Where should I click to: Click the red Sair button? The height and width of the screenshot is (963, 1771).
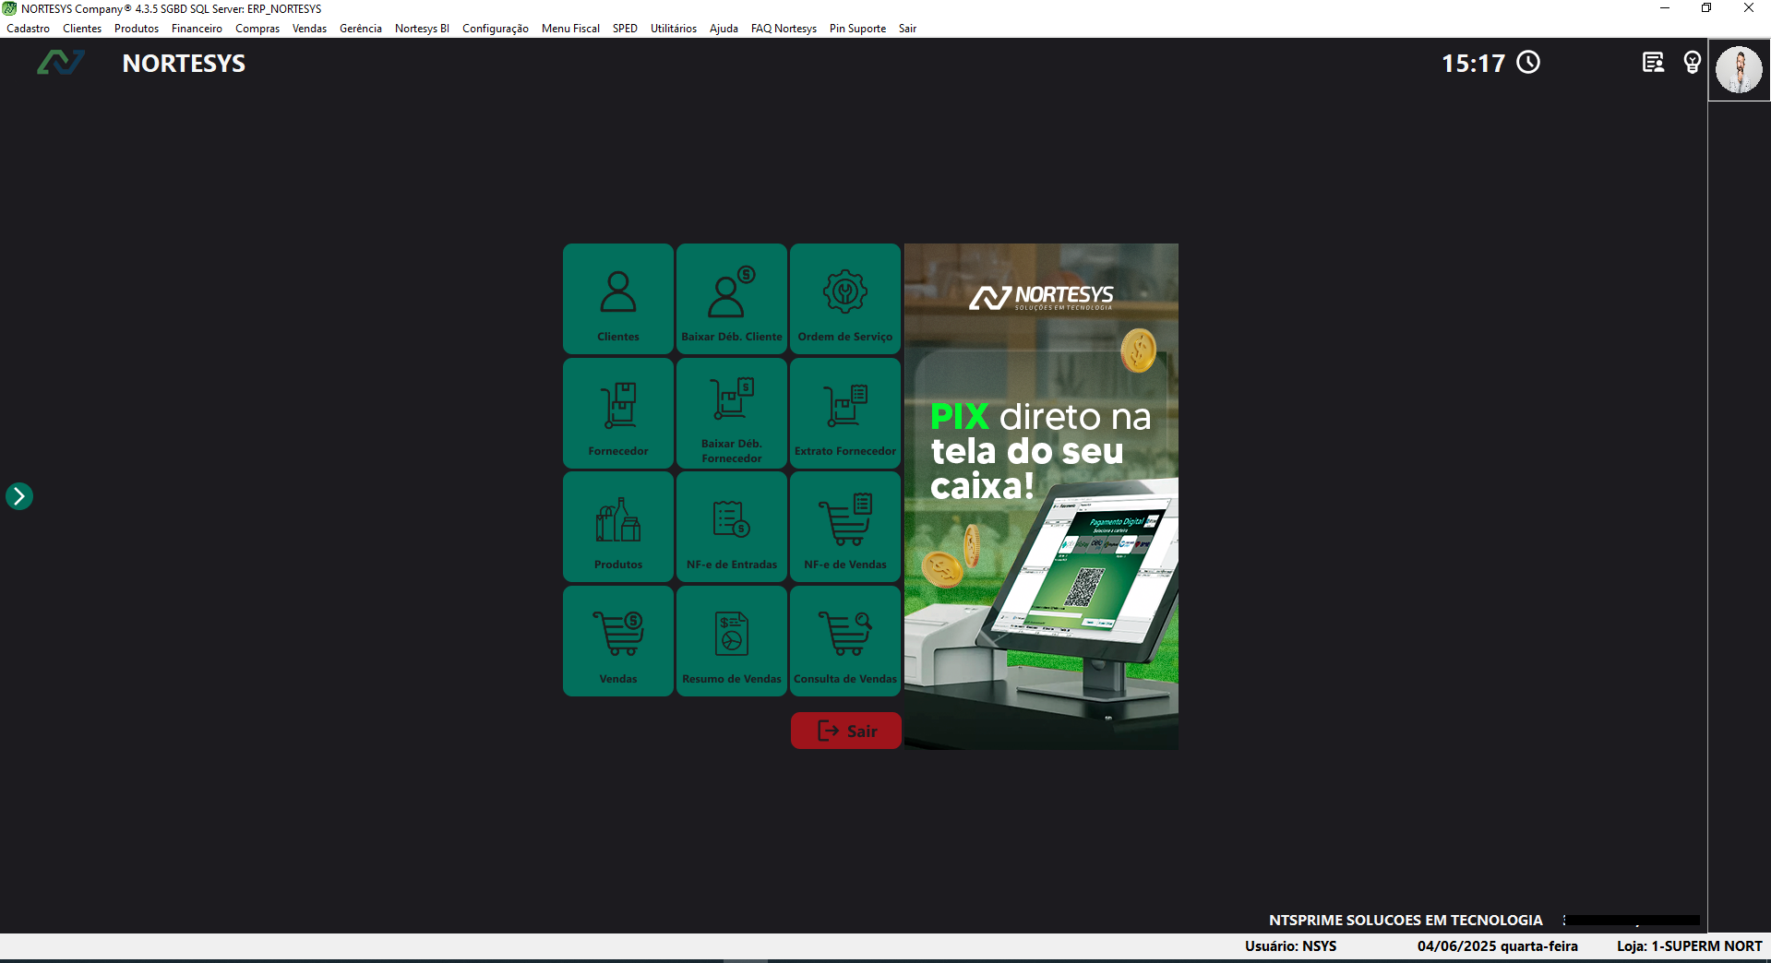coord(845,731)
